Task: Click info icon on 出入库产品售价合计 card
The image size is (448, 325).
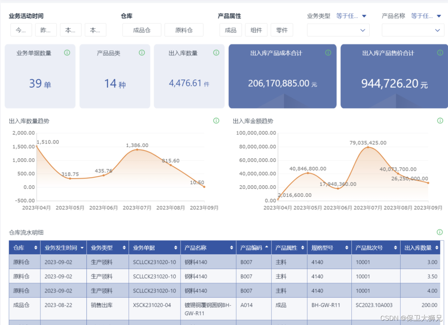Action: [x=440, y=53]
